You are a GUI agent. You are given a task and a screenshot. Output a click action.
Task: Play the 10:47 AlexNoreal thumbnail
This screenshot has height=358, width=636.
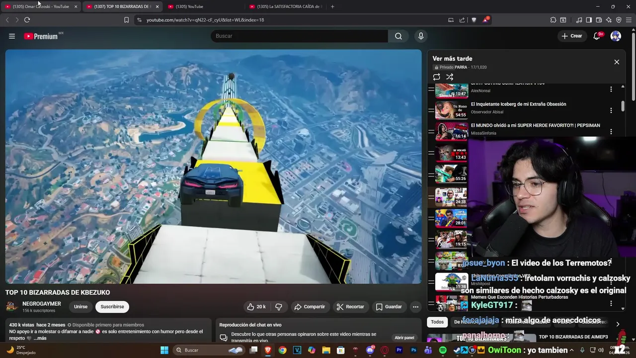451,91
